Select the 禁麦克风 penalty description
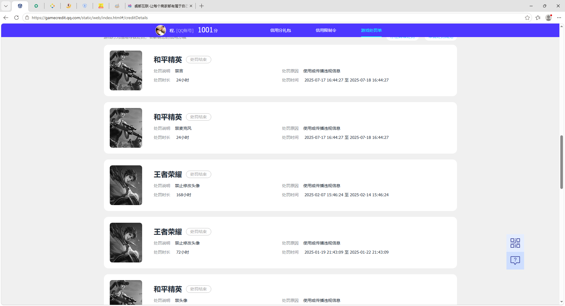565x306 pixels. click(183, 128)
